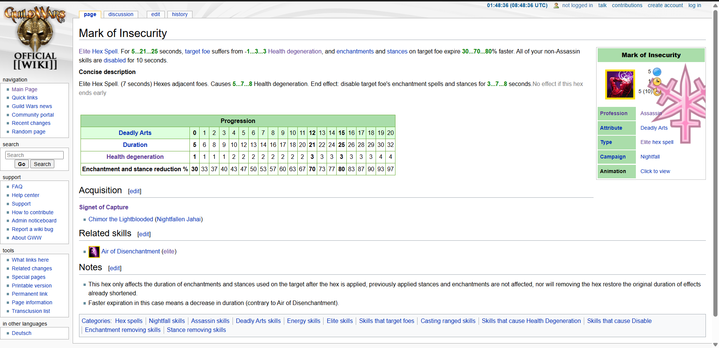Image resolution: width=719 pixels, height=348 pixels.
Task: Click the talk link in top bar
Action: pyautogui.click(x=602, y=5)
